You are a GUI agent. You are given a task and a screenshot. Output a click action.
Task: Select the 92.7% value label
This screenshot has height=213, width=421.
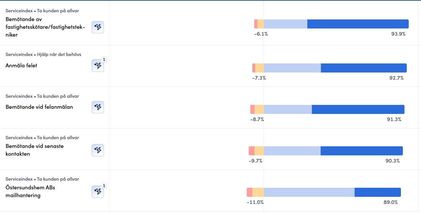(x=396, y=78)
